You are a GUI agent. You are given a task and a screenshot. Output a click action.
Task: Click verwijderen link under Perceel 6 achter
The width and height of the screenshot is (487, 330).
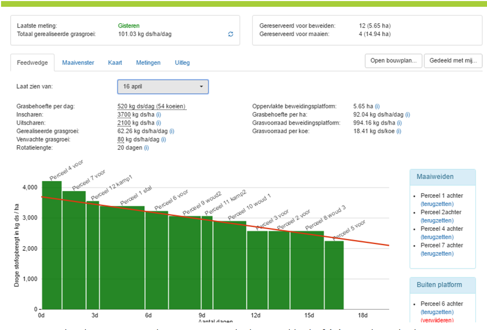[x=437, y=320]
